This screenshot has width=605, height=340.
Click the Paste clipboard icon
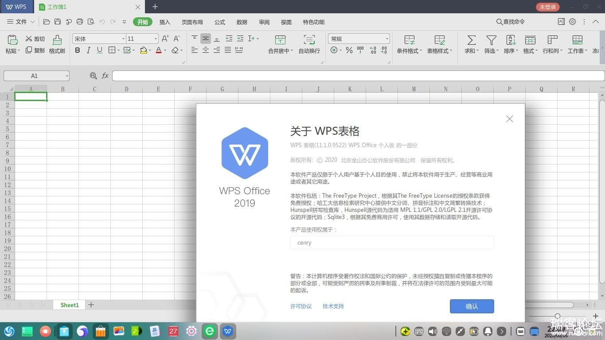click(12, 40)
